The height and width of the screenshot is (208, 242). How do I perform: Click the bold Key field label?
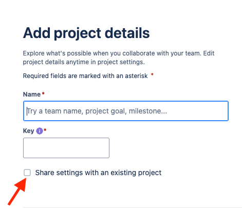[28, 131]
